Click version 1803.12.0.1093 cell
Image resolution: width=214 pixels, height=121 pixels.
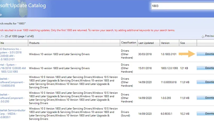coord(169,68)
